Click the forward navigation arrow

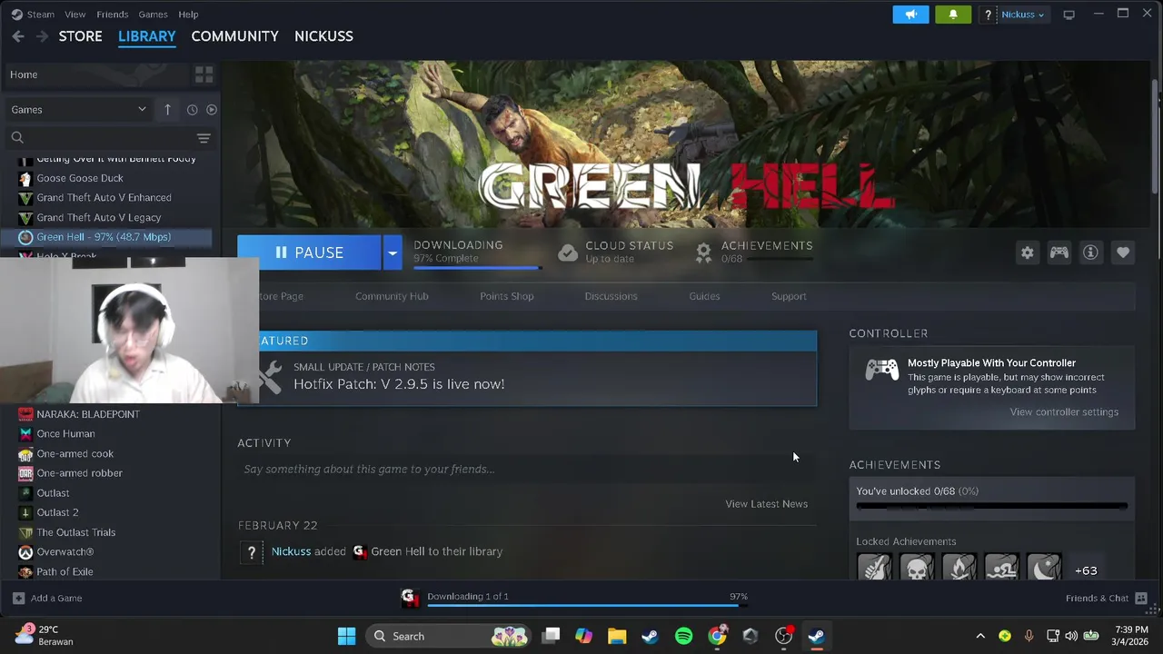(x=42, y=36)
